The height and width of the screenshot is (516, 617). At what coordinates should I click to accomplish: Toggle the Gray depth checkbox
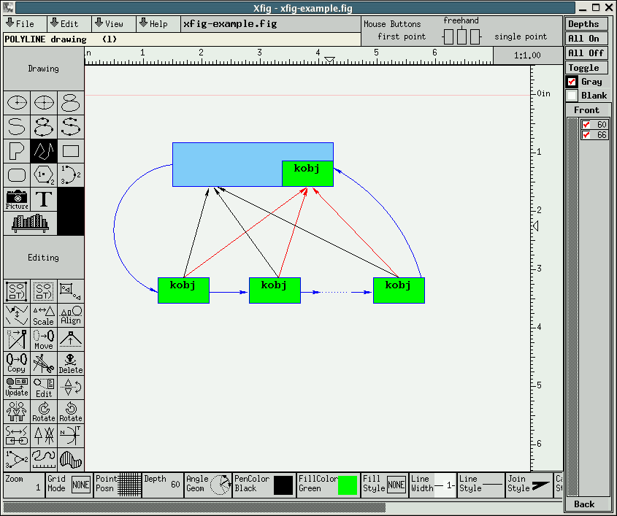click(x=572, y=82)
